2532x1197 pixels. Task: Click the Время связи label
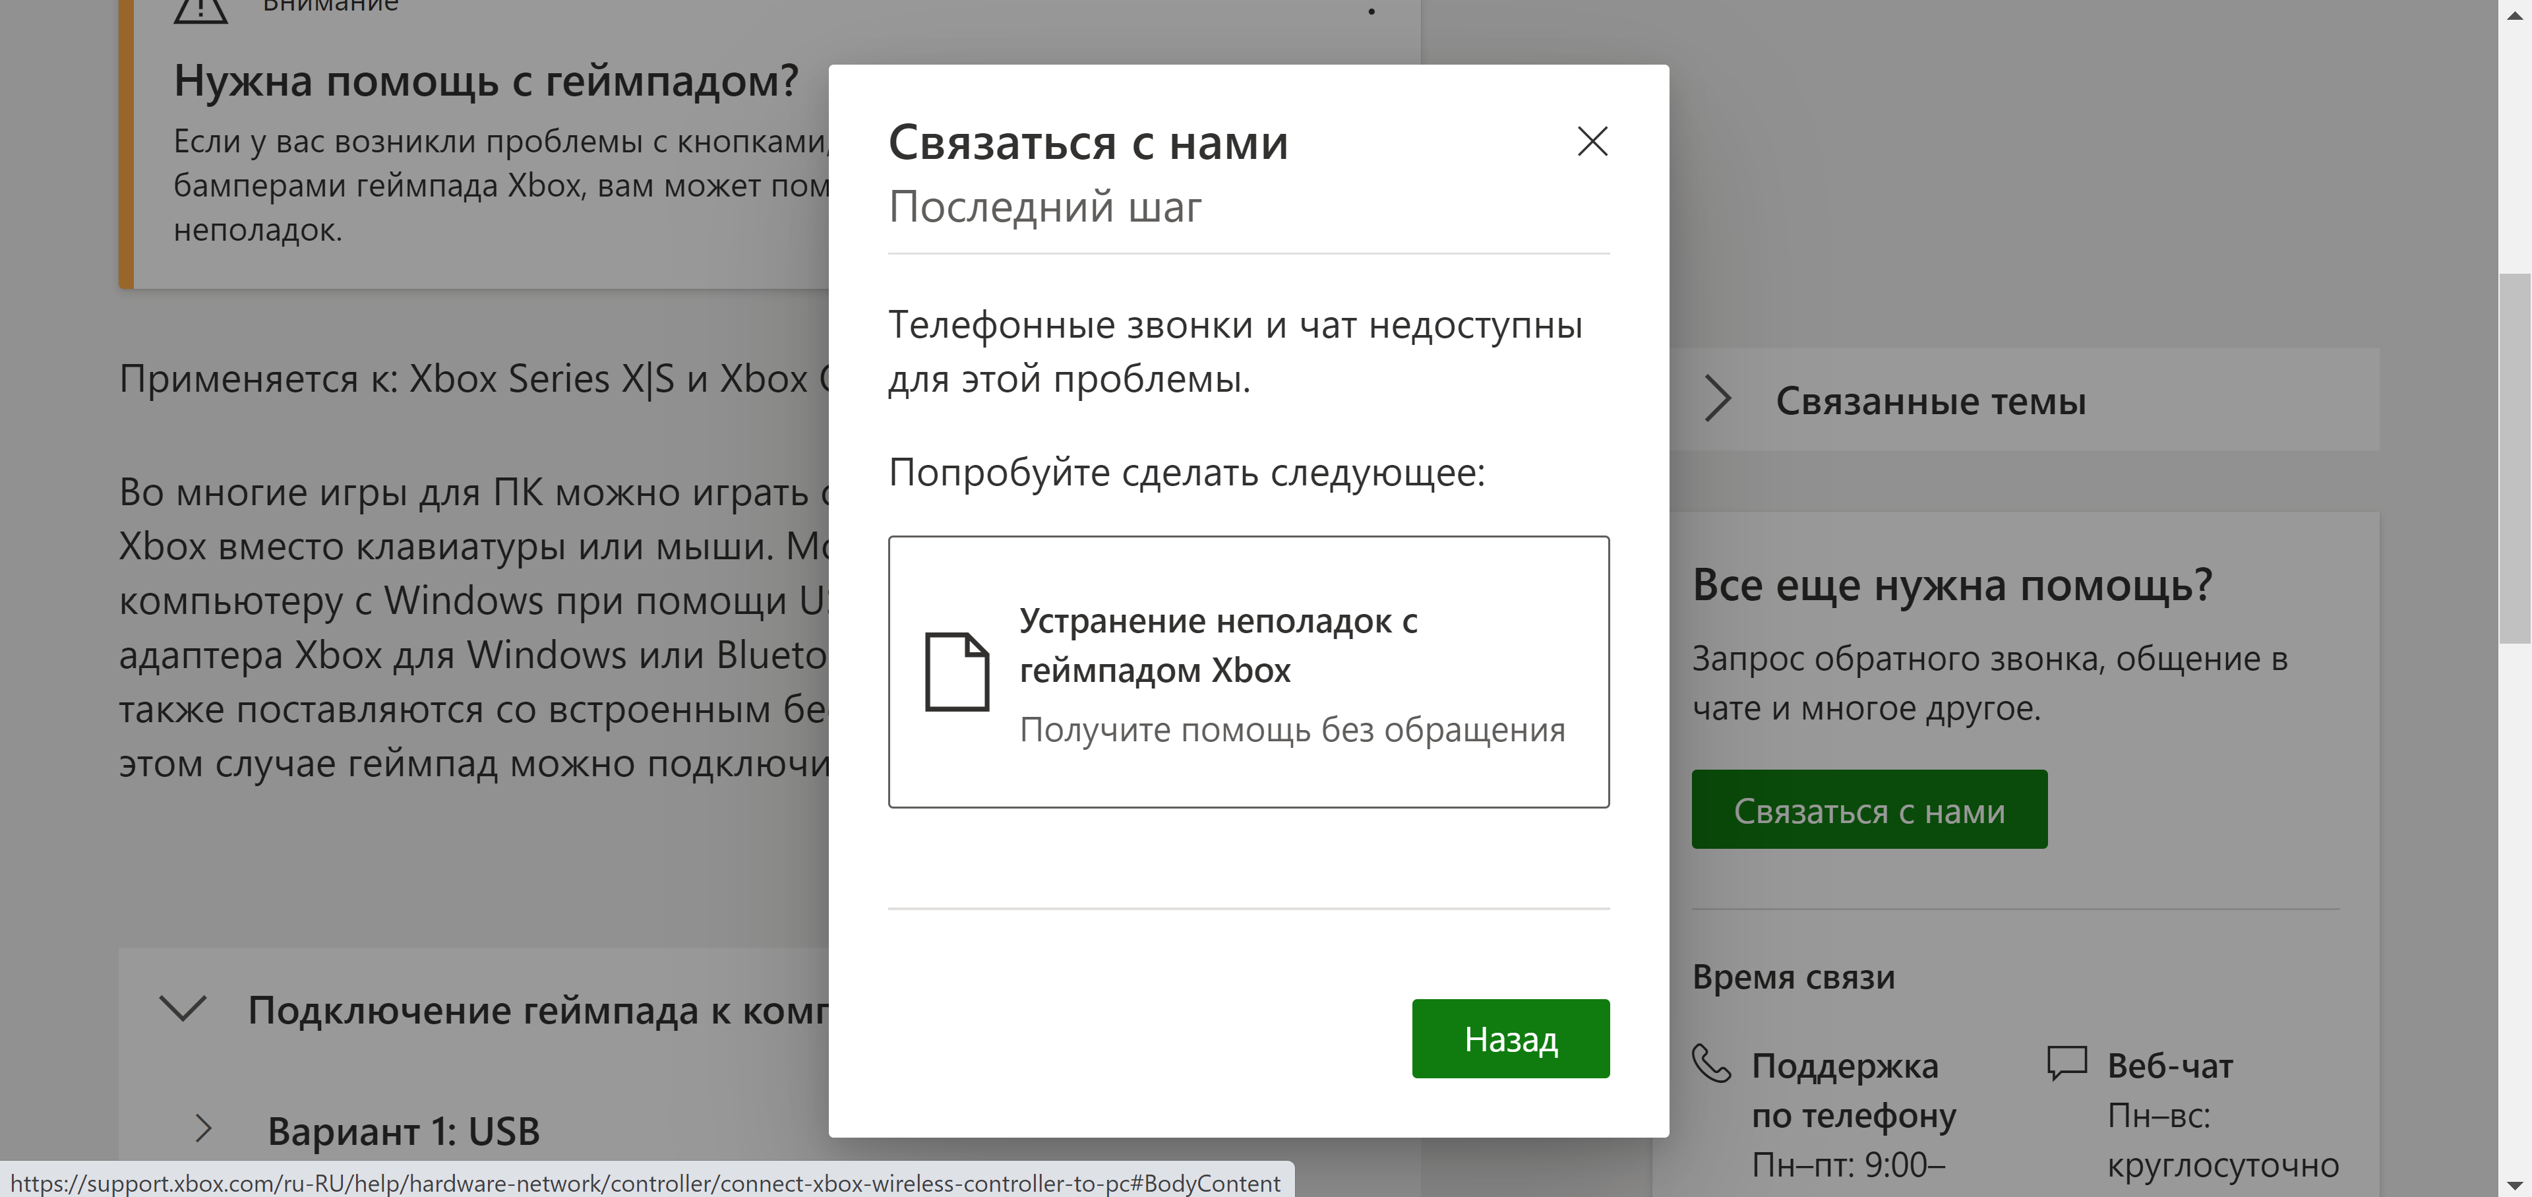[x=1793, y=977]
